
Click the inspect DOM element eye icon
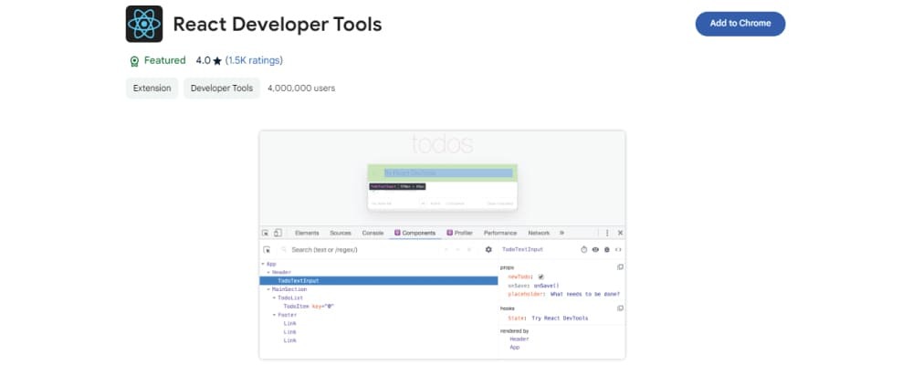pyautogui.click(x=595, y=249)
